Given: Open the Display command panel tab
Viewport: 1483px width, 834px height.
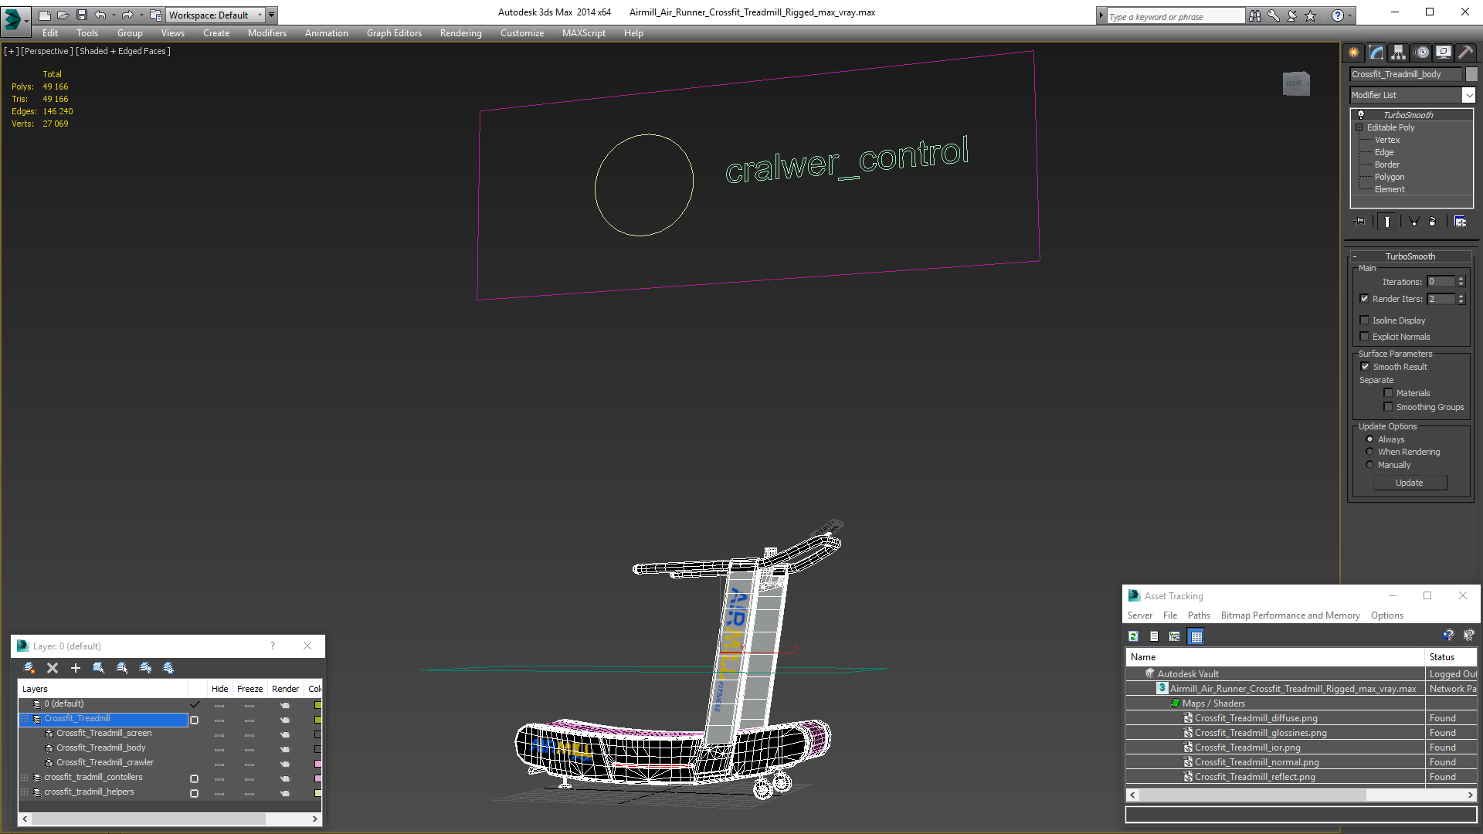Looking at the screenshot, I should click(x=1443, y=53).
